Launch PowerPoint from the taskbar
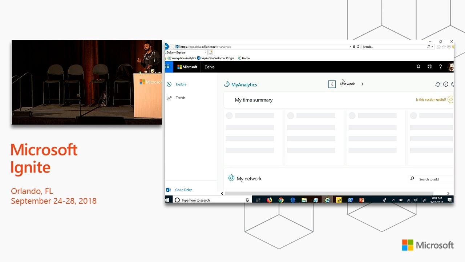 361,199
